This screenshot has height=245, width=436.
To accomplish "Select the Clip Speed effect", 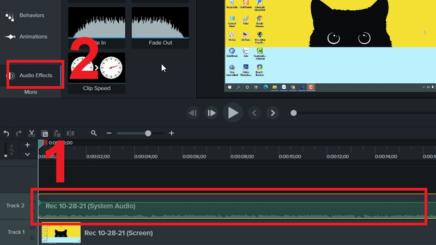I will [x=96, y=73].
